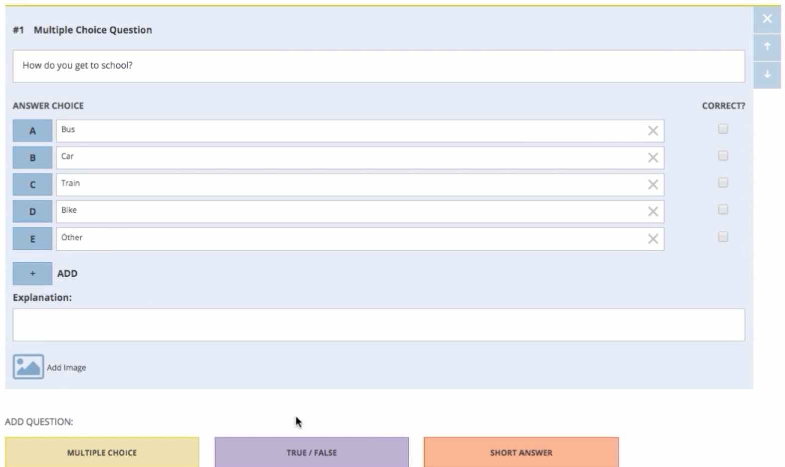This screenshot has height=467, width=785.
Task: Remove the Car answer choice
Action: 653,158
